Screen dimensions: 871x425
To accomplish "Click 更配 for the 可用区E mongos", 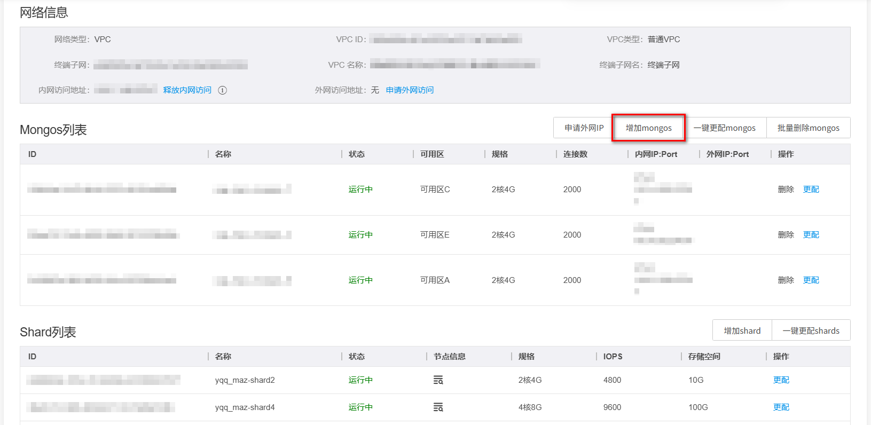I will click(811, 235).
